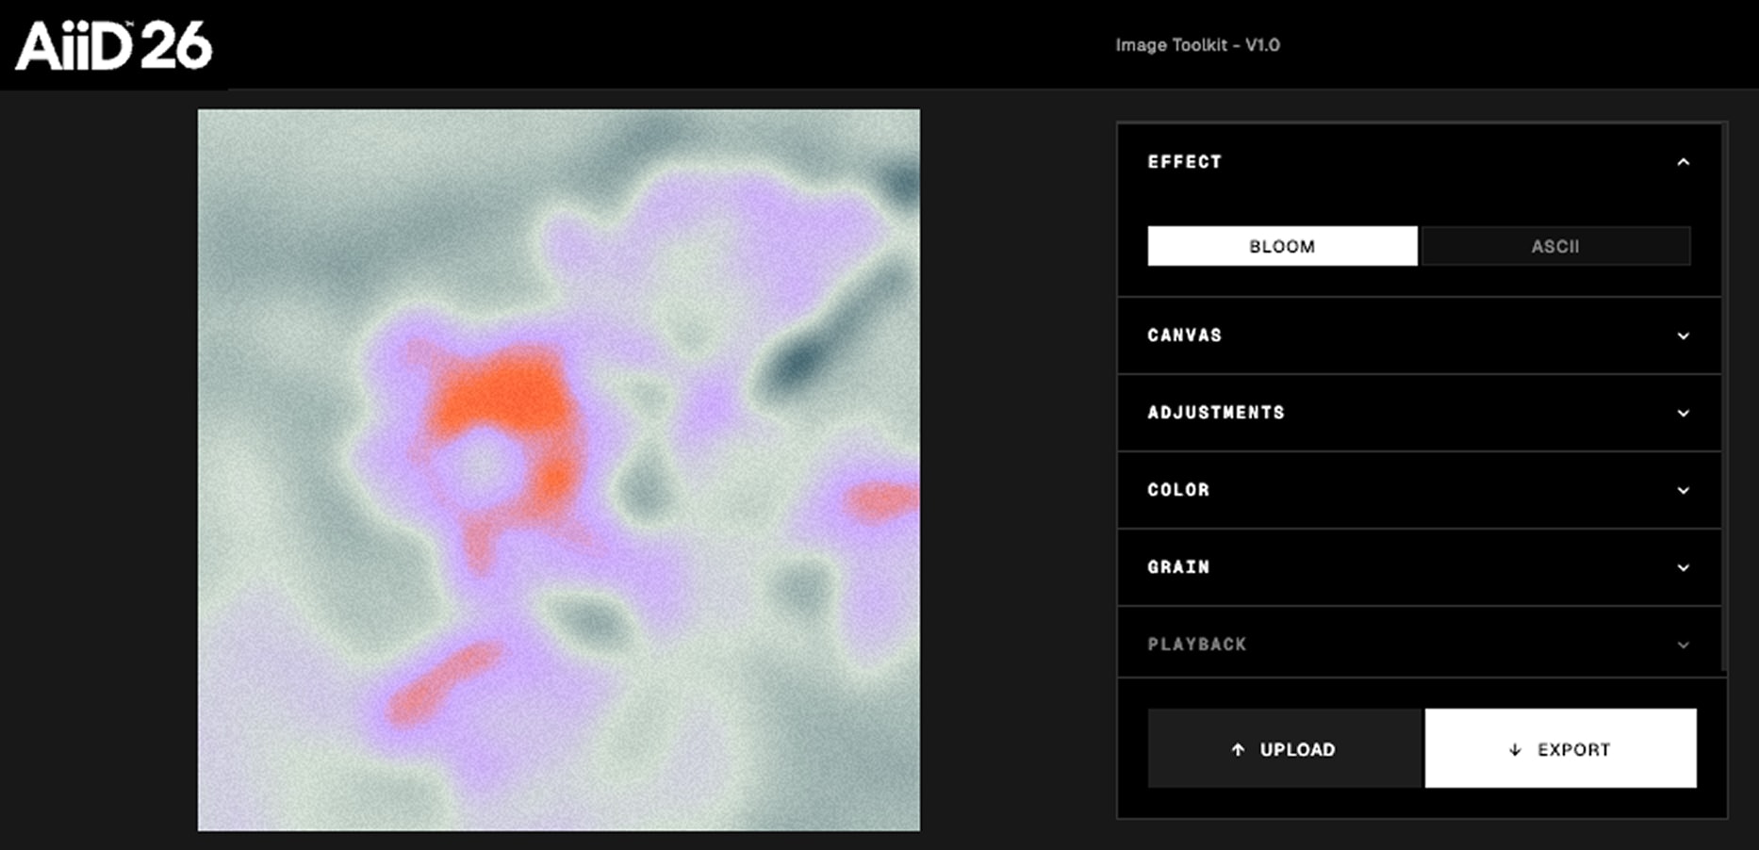The image size is (1759, 850).
Task: Click the Grain chevron icon
Action: tap(1683, 567)
